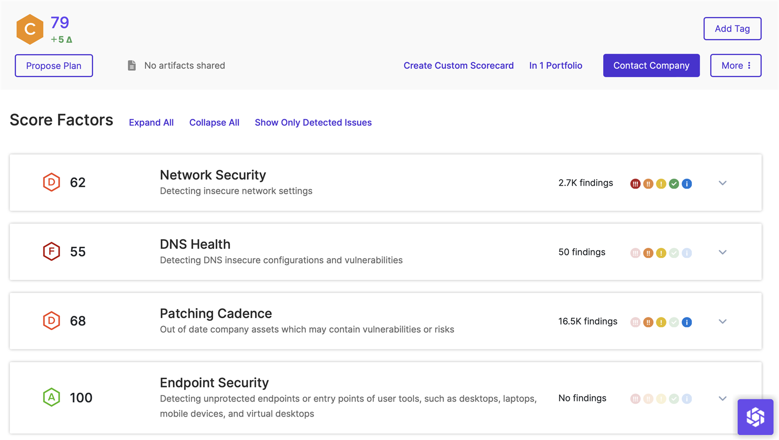Click the document icon beside No artifacts shared
Screen dimensions: 779x440
(x=131, y=65)
